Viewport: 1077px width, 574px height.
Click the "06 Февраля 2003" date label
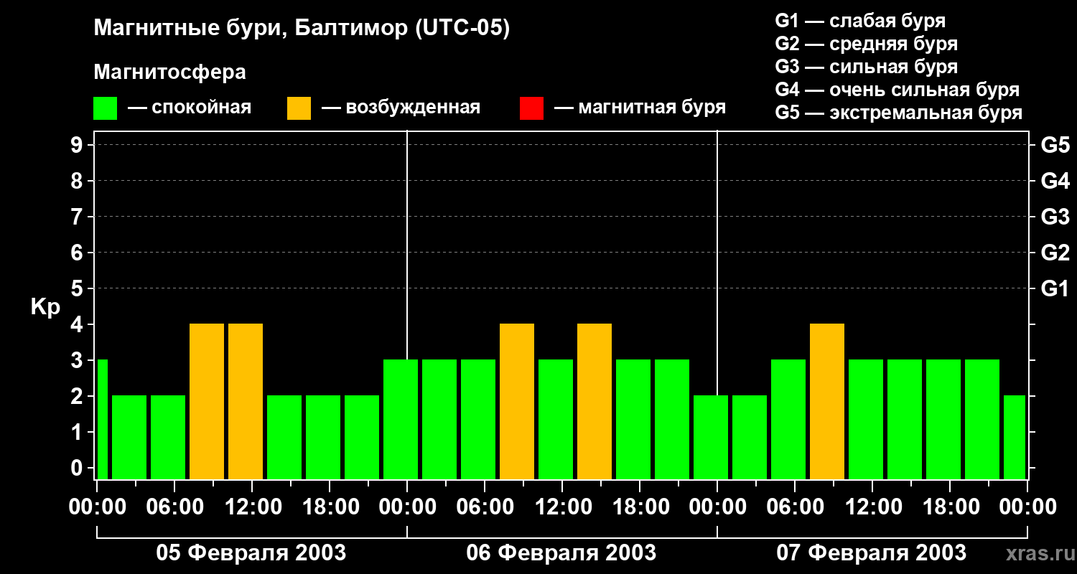[561, 553]
